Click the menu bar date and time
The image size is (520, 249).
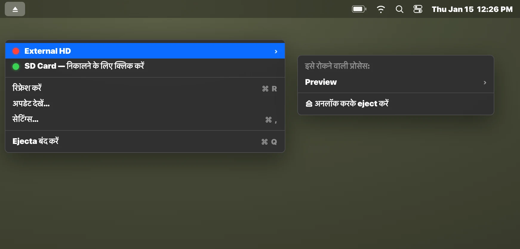click(x=472, y=9)
